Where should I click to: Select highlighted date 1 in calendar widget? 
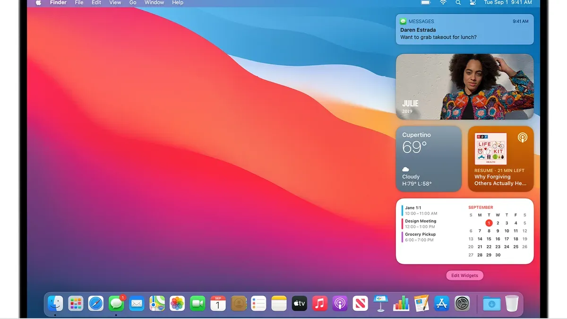(x=489, y=223)
